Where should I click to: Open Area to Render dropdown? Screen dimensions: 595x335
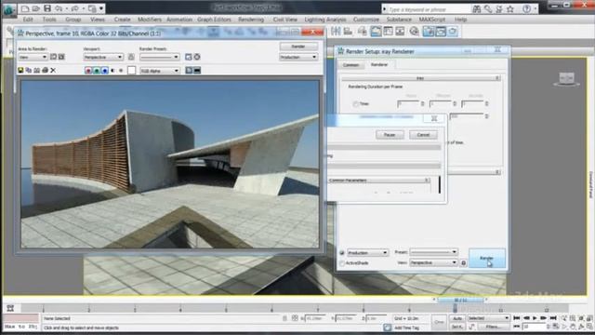33,57
